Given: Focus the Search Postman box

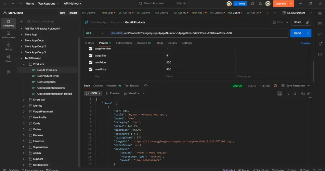Looking at the screenshot, I should 162,4.
